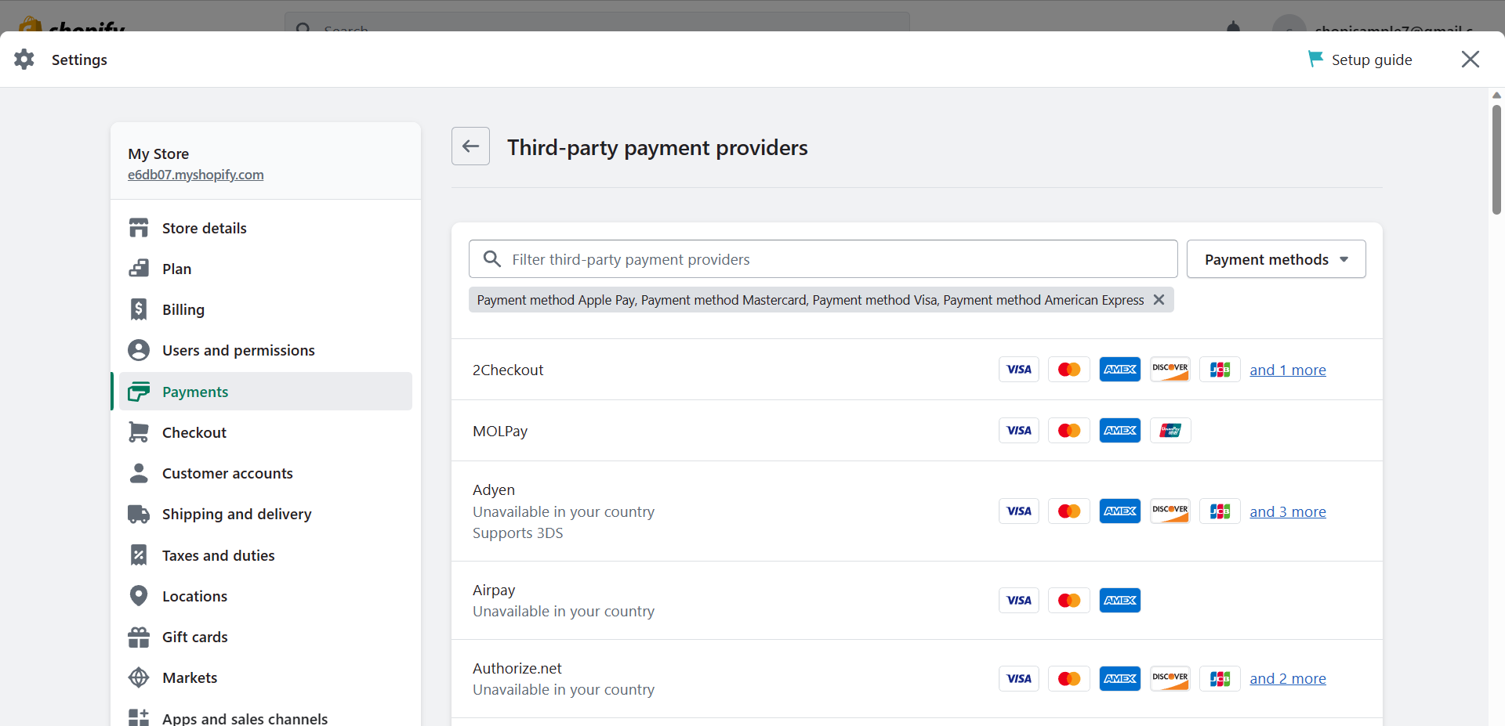Click the UnionPay icon in MOLPay row
1505x726 pixels.
click(1170, 431)
